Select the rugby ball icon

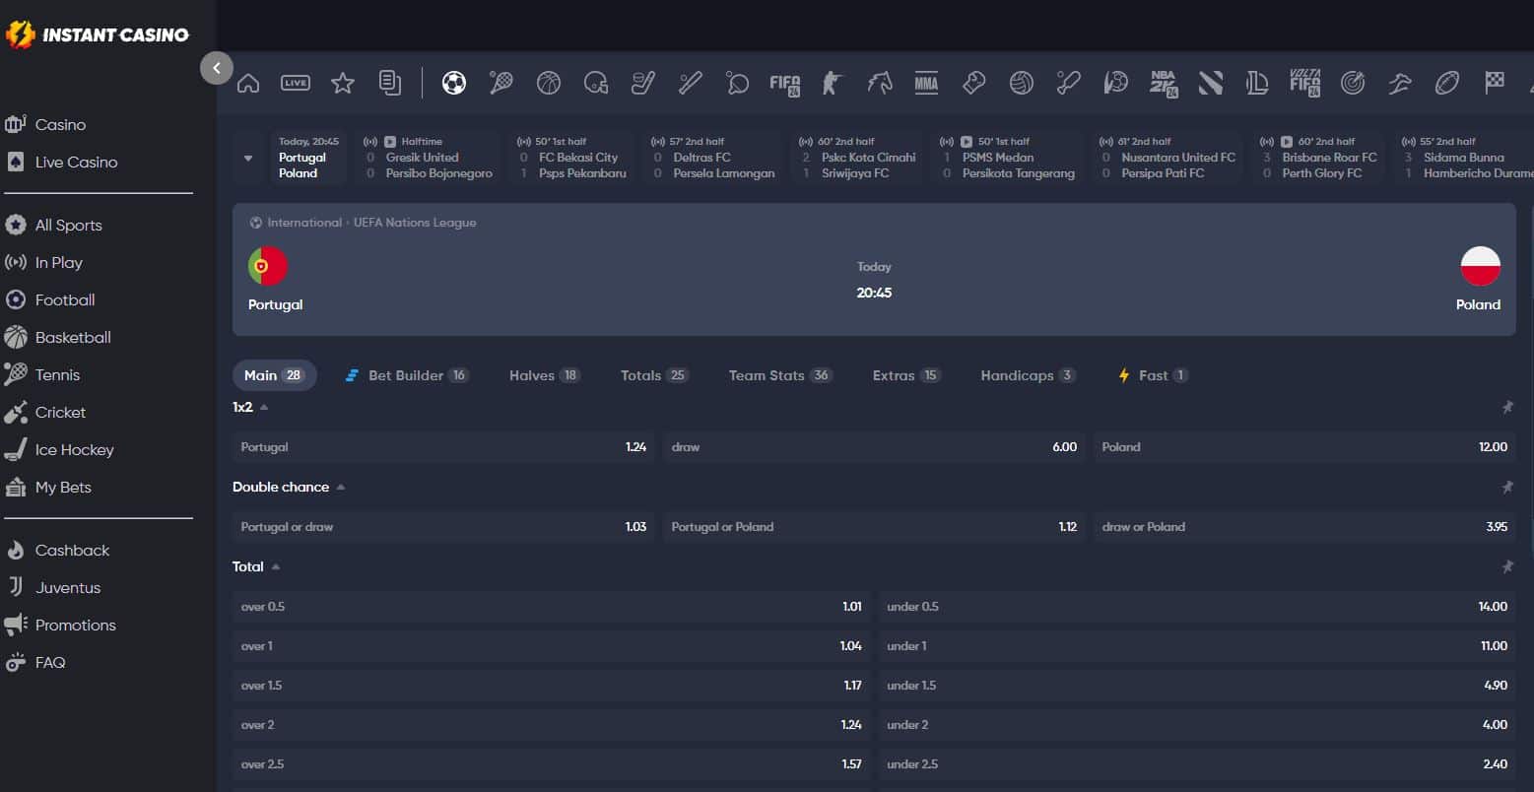1447,84
